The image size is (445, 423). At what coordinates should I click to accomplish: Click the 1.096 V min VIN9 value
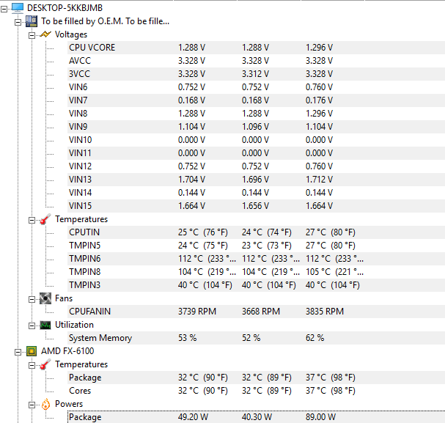(x=255, y=127)
